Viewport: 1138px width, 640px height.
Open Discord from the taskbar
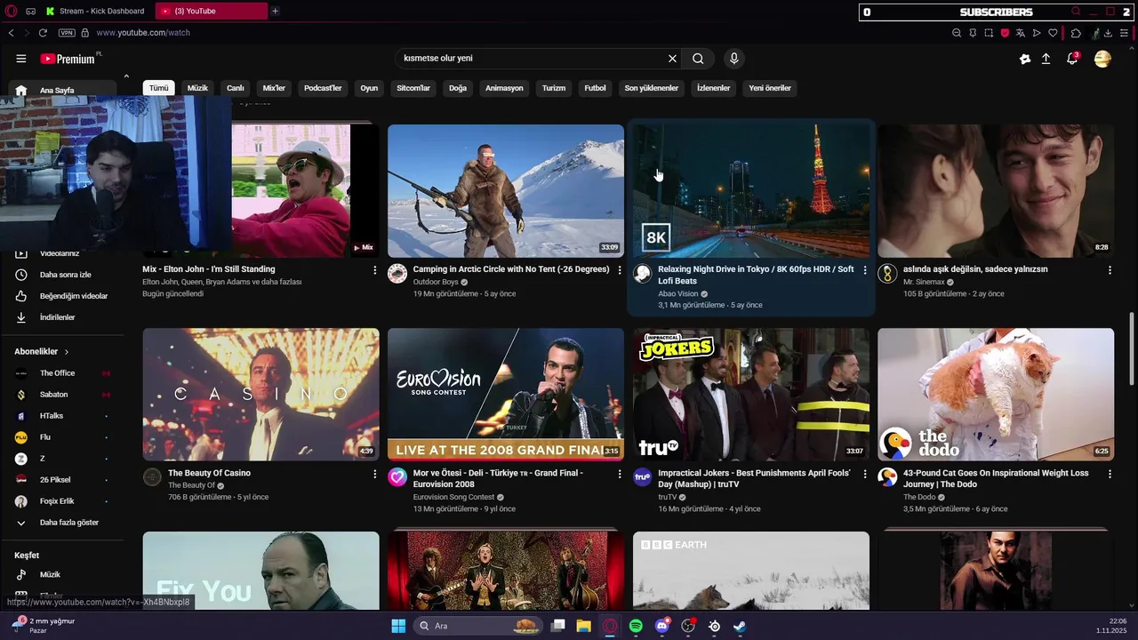point(661,626)
